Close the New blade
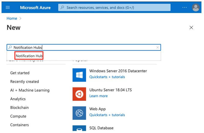Screen dimensions: 204x133 point(191,28)
